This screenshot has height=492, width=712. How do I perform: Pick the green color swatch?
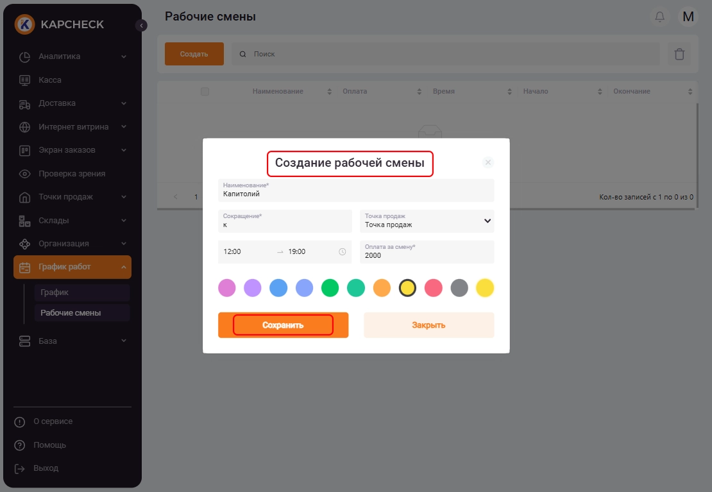(x=330, y=288)
